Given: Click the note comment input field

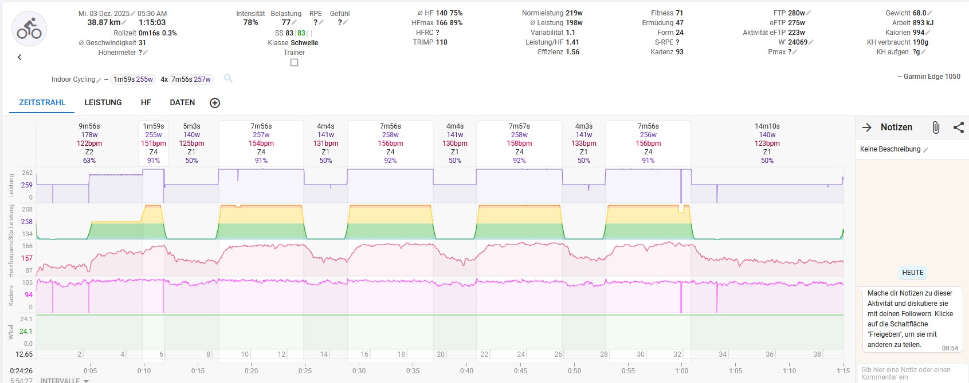Looking at the screenshot, I should point(910,373).
